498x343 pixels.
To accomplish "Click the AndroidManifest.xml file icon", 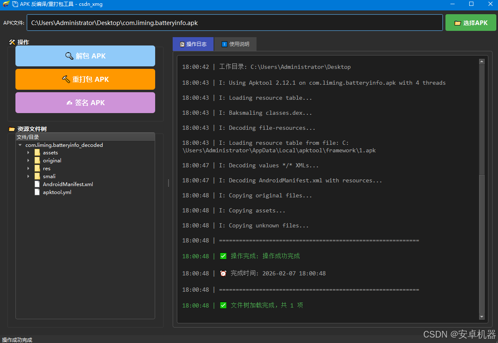I will click(x=37, y=184).
